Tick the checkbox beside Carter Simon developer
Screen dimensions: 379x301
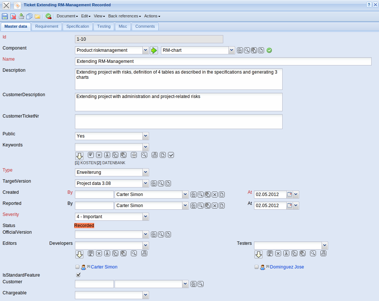coord(77,267)
